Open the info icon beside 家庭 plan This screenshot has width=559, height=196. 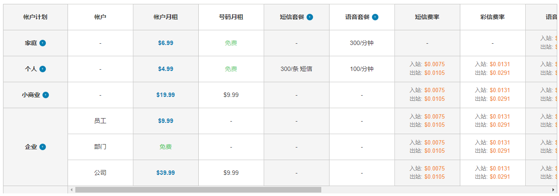tap(42, 43)
